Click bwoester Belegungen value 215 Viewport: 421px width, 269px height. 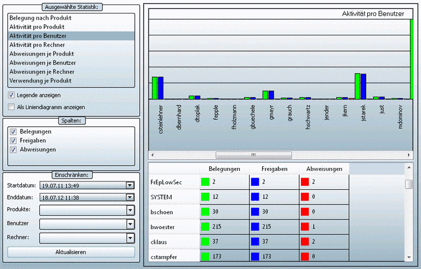tap(217, 227)
